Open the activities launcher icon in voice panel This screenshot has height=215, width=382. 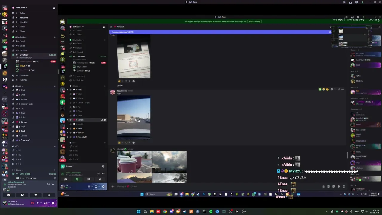tap(36, 195)
